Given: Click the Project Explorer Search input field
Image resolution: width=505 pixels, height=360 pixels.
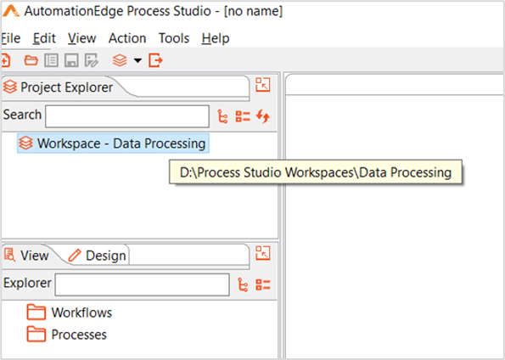Looking at the screenshot, I should (127, 116).
